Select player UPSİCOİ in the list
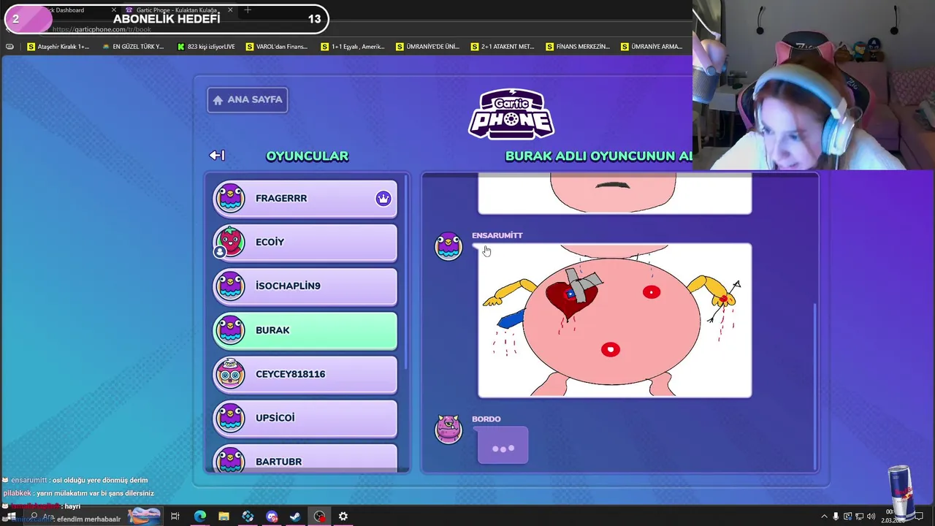The height and width of the screenshot is (526, 935). [x=305, y=418]
